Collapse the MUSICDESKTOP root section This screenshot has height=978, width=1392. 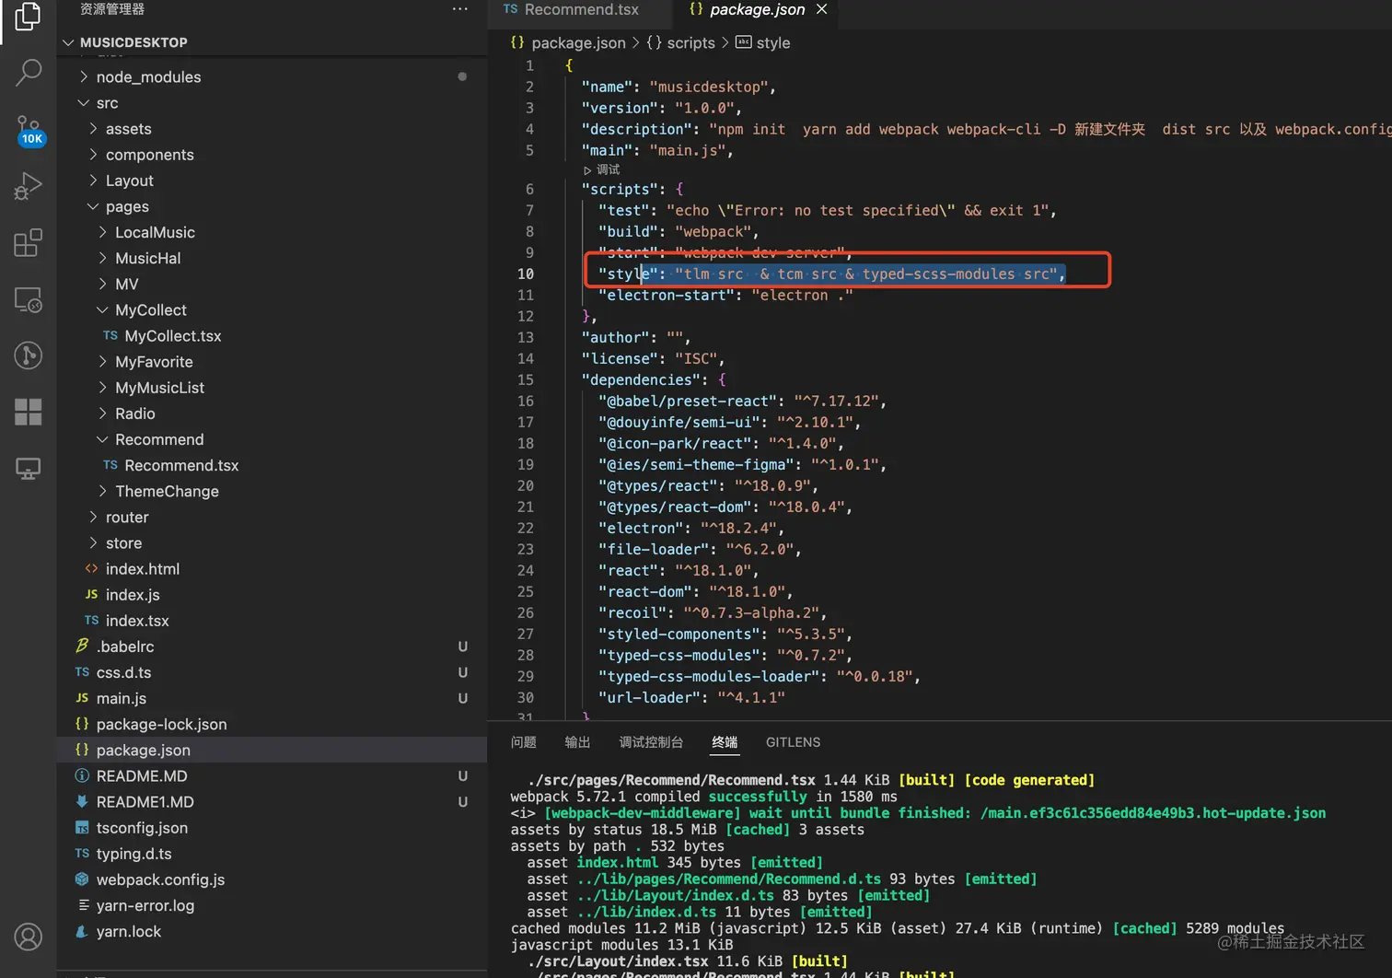272,42
